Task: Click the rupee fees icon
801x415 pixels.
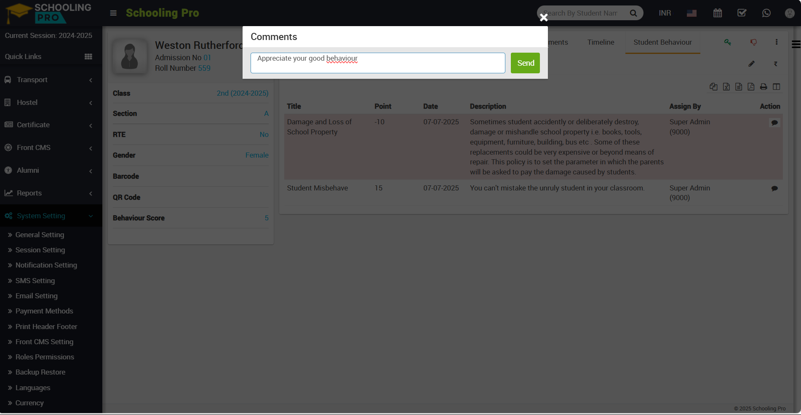Action: coord(775,64)
